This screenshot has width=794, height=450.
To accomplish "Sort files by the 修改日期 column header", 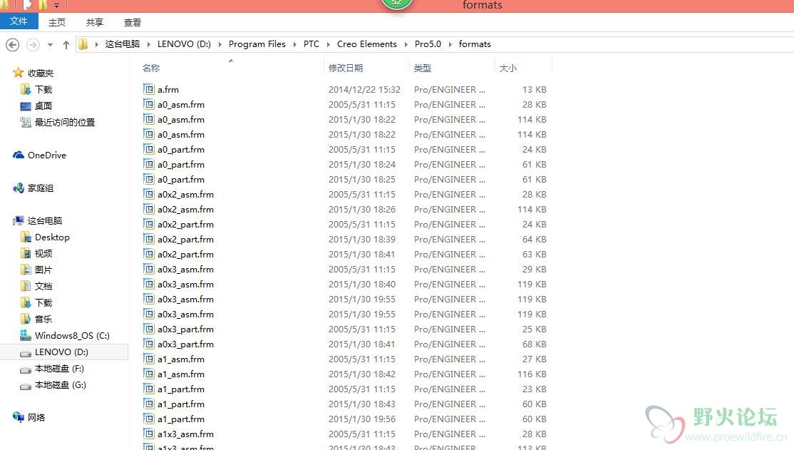I will click(x=346, y=68).
